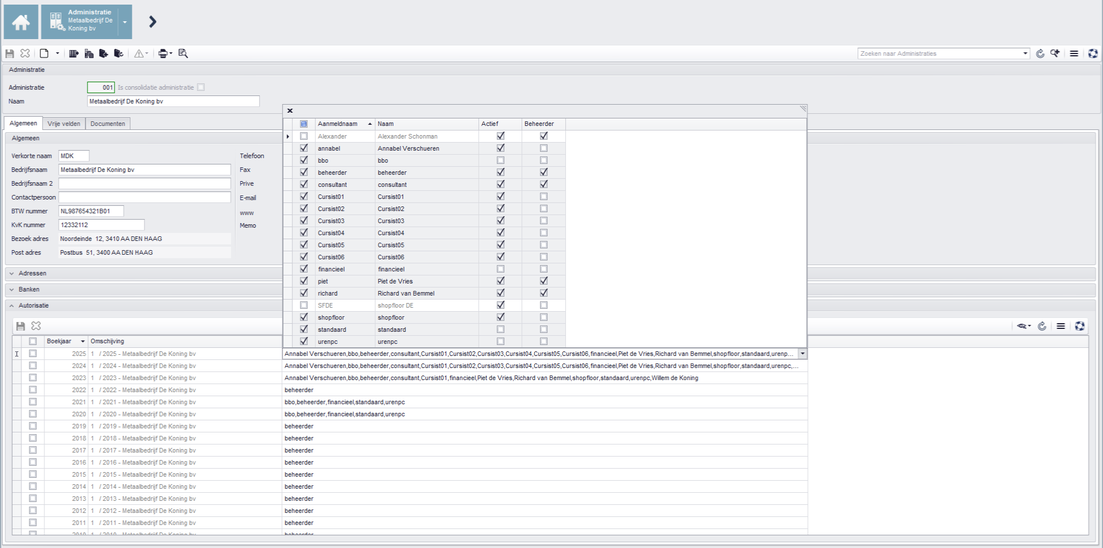Viewport: 1103px width, 548px height.
Task: Click the printer icon
Action: (x=163, y=53)
